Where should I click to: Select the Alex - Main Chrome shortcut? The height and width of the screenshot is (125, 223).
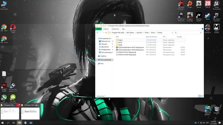[x=4, y=28]
